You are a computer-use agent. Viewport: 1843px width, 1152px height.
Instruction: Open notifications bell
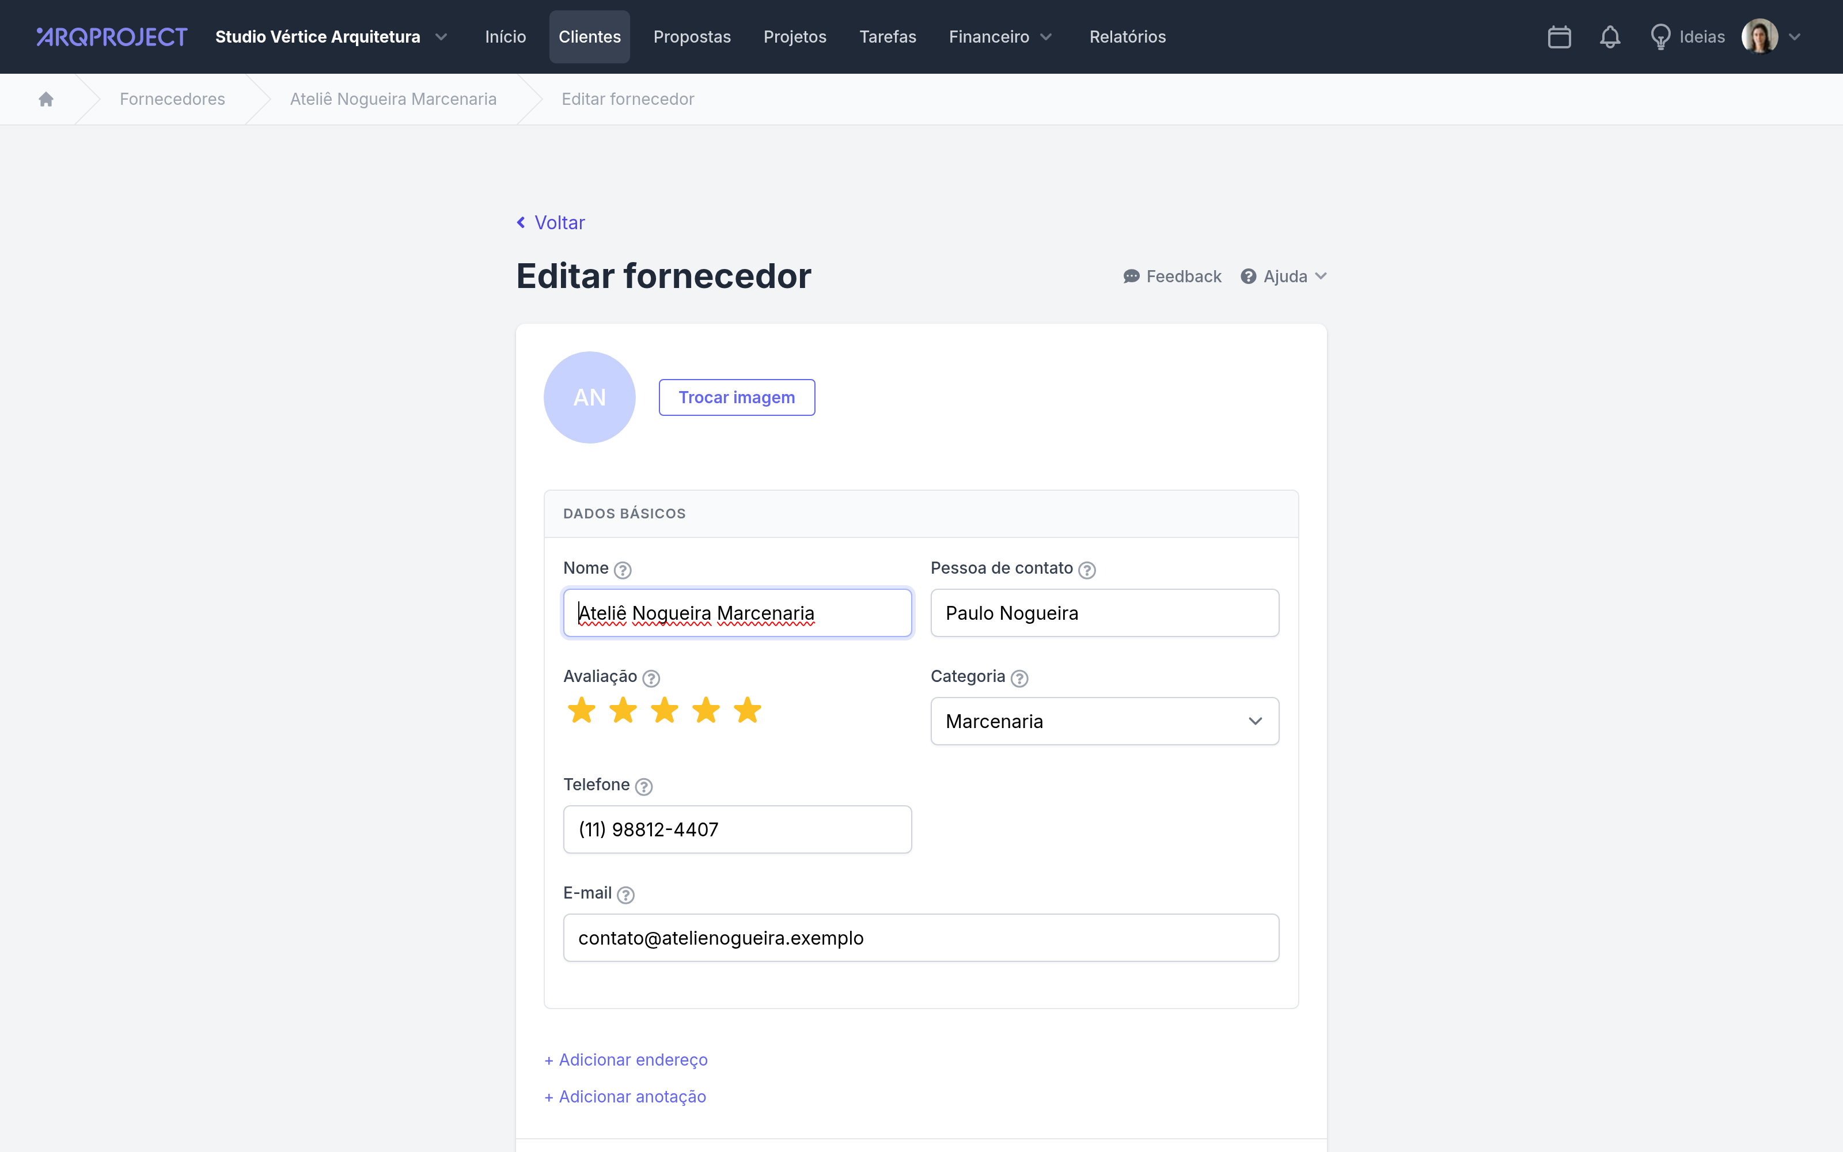1609,36
